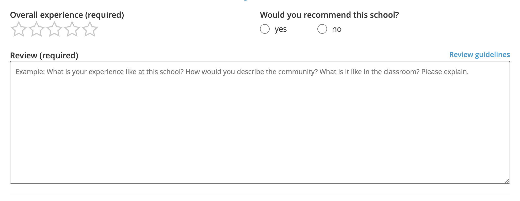Click the "Overall experience (required)" label

tap(67, 15)
